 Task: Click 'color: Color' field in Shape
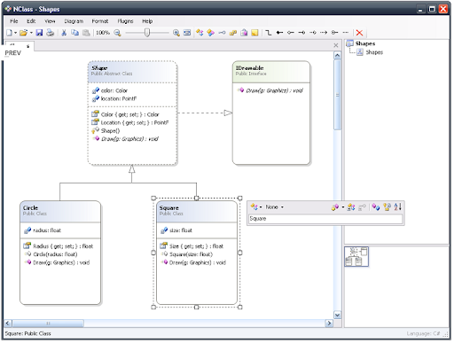(x=114, y=90)
